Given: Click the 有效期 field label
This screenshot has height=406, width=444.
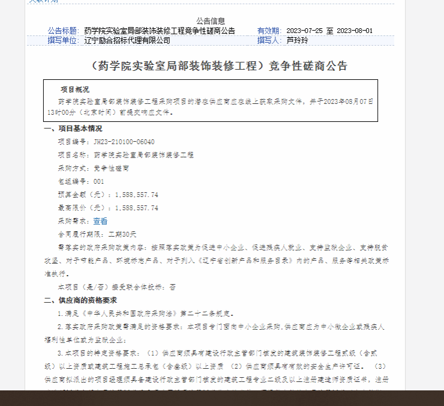Looking at the screenshot, I should [269, 31].
